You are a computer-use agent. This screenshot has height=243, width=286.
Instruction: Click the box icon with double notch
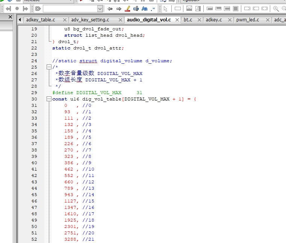(x=265, y=9)
